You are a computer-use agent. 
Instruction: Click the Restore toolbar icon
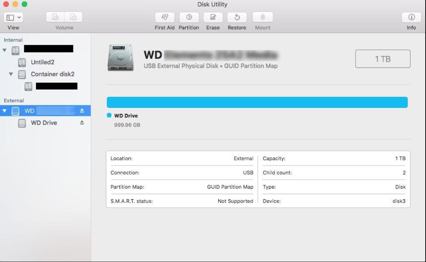(x=237, y=17)
